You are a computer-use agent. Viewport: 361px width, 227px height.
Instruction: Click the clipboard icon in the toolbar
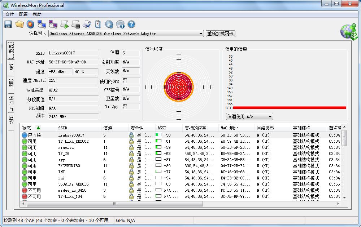(98, 24)
